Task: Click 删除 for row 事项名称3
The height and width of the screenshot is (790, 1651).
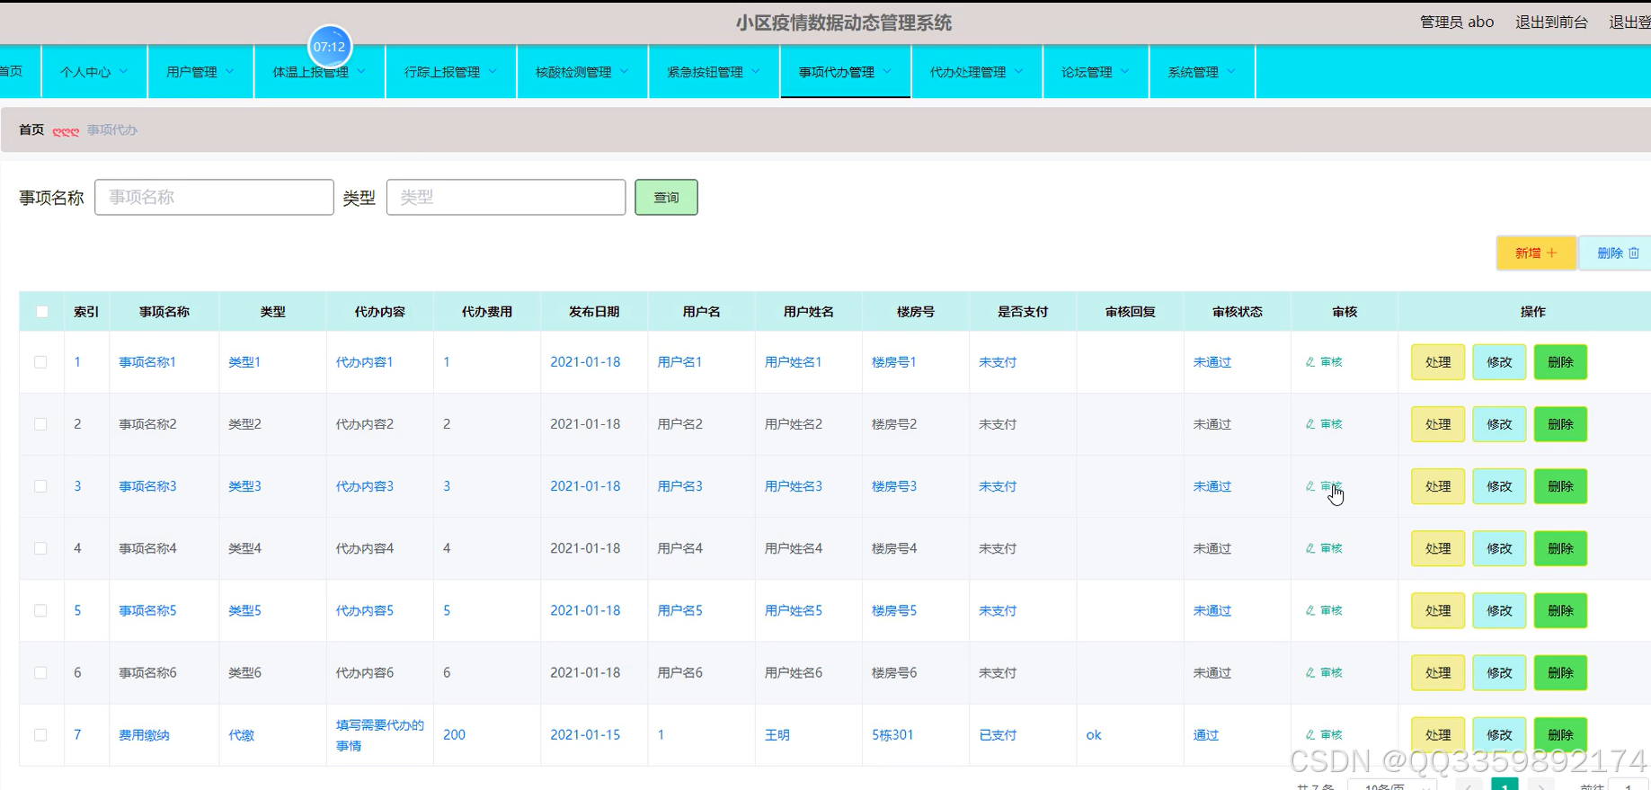Action: click(x=1560, y=486)
